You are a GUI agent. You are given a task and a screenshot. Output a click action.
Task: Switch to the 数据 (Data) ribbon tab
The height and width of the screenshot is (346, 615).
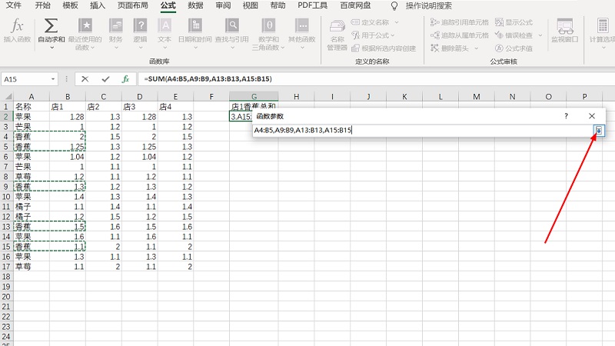point(195,5)
